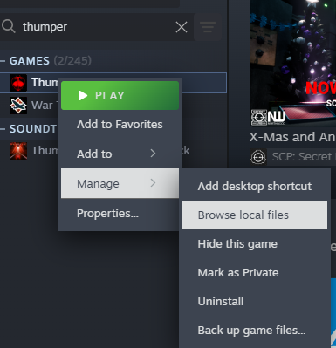Open Properties... from the context menu

[120, 214]
